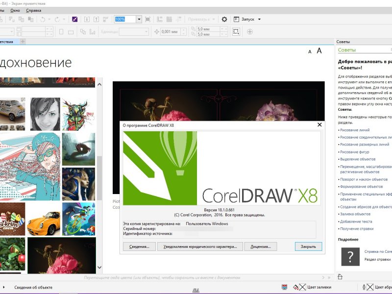Open the Единицы units dropdown
Image resolution: width=392 pixels, height=294 pixels.
click(x=134, y=32)
